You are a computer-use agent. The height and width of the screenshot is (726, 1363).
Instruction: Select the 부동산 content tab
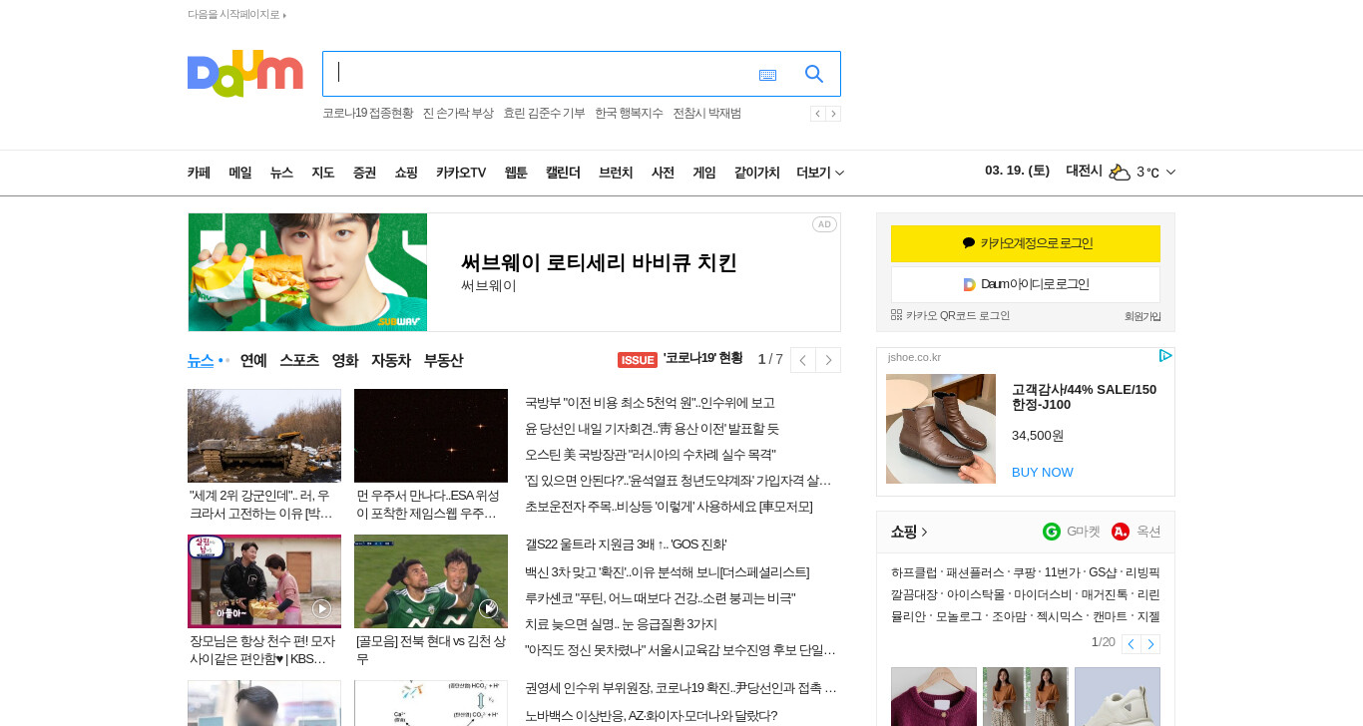[x=443, y=361]
